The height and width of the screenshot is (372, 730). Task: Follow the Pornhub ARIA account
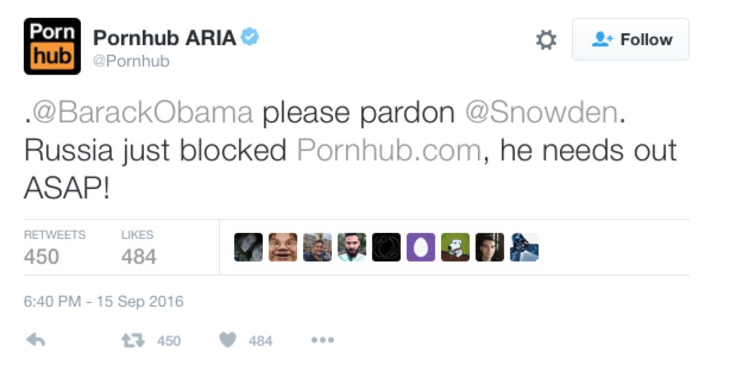tap(631, 39)
